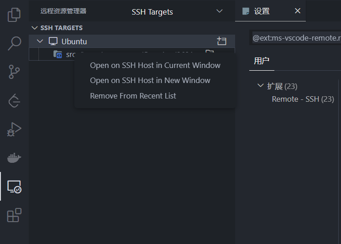This screenshot has width=341, height=244.
Task: Collapse the Ubuntu host tree node
Action: [x=40, y=42]
